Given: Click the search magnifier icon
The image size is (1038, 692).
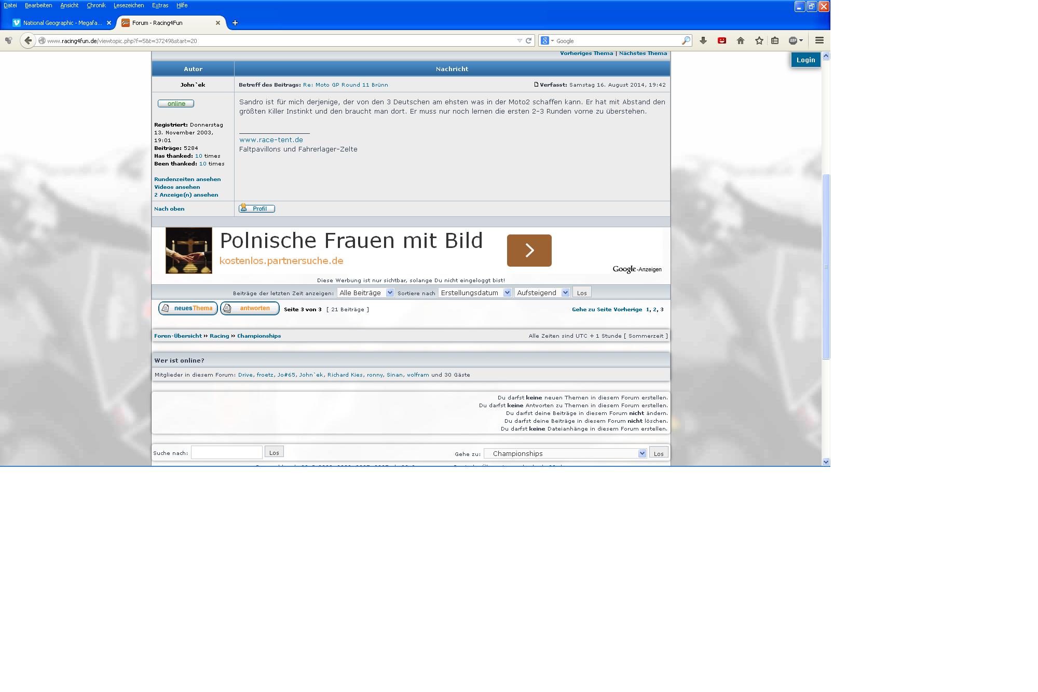Looking at the screenshot, I should click(686, 40).
